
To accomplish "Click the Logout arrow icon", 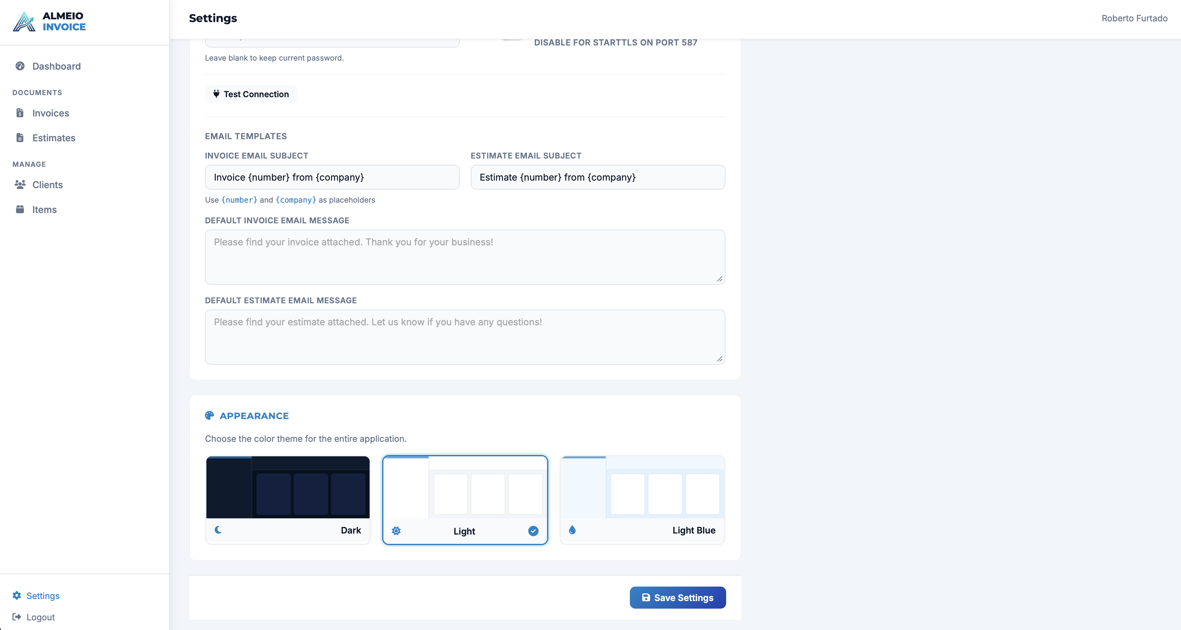I will [x=17, y=617].
